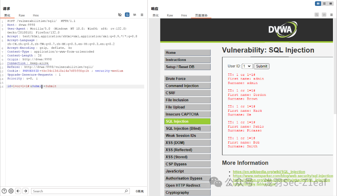
Task: Open search settings gear icon
Action: (11, 191)
